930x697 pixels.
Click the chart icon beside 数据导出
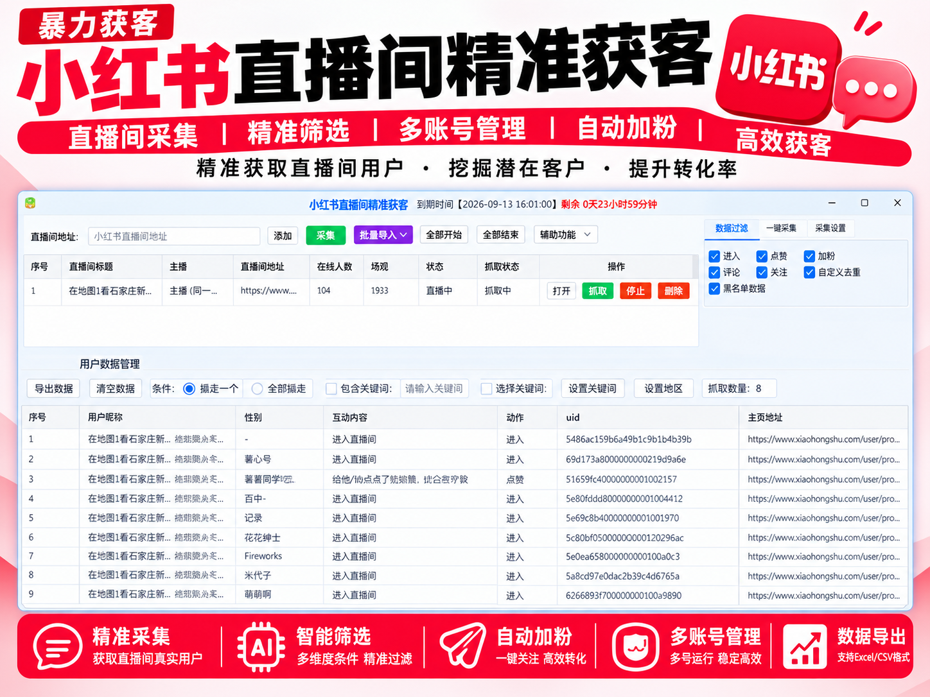[x=805, y=646]
